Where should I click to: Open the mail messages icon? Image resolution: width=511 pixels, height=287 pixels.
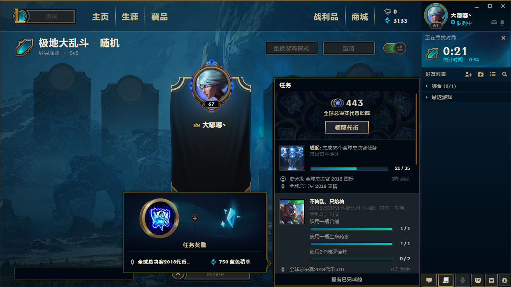[494, 22]
